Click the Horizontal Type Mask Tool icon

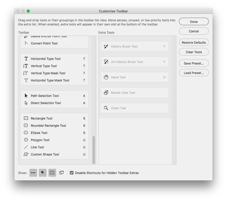coord(26,80)
